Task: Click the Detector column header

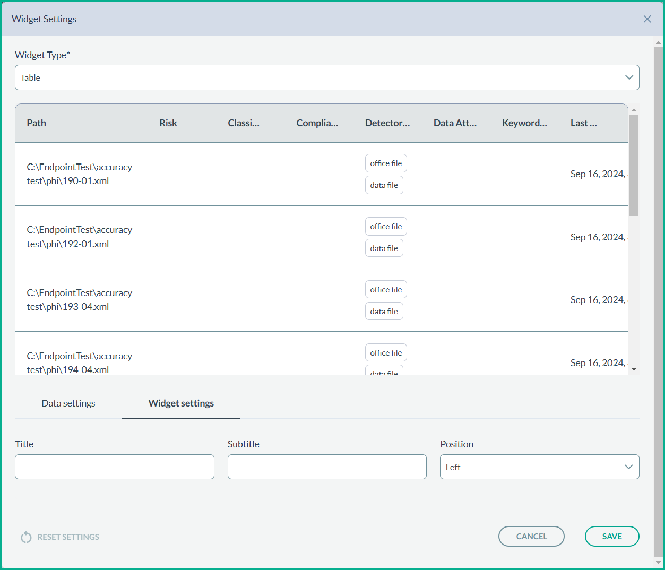Action: click(x=387, y=123)
